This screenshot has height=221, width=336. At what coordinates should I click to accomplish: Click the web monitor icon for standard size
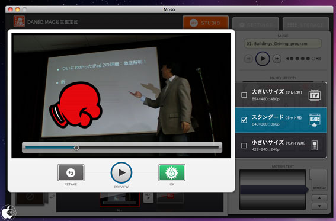(314, 120)
